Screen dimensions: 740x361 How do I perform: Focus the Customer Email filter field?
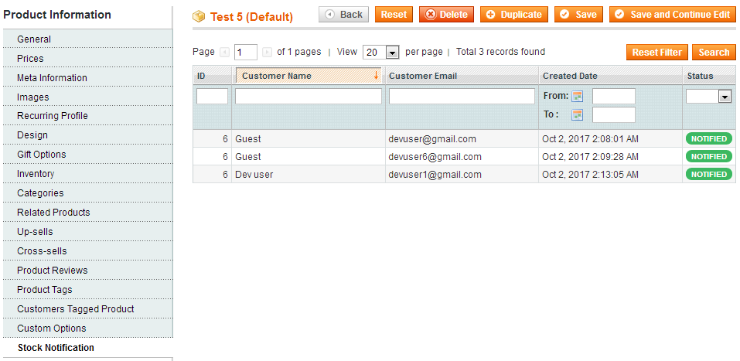pyautogui.click(x=462, y=97)
